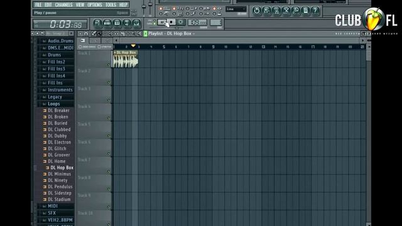Expand the Instruments folder in browser

point(60,90)
